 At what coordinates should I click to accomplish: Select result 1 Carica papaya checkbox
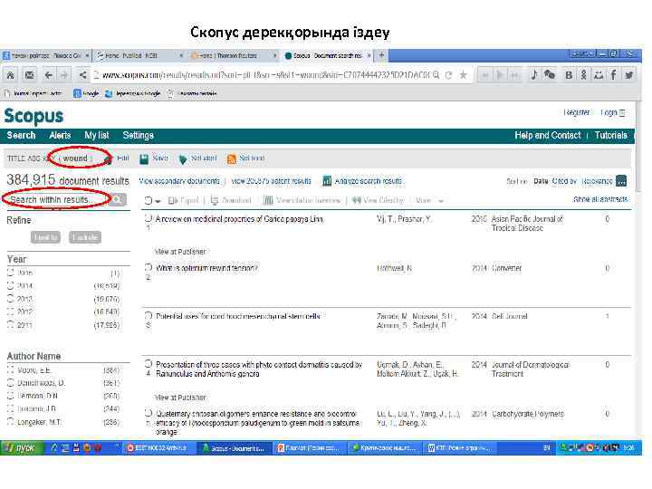[148, 218]
